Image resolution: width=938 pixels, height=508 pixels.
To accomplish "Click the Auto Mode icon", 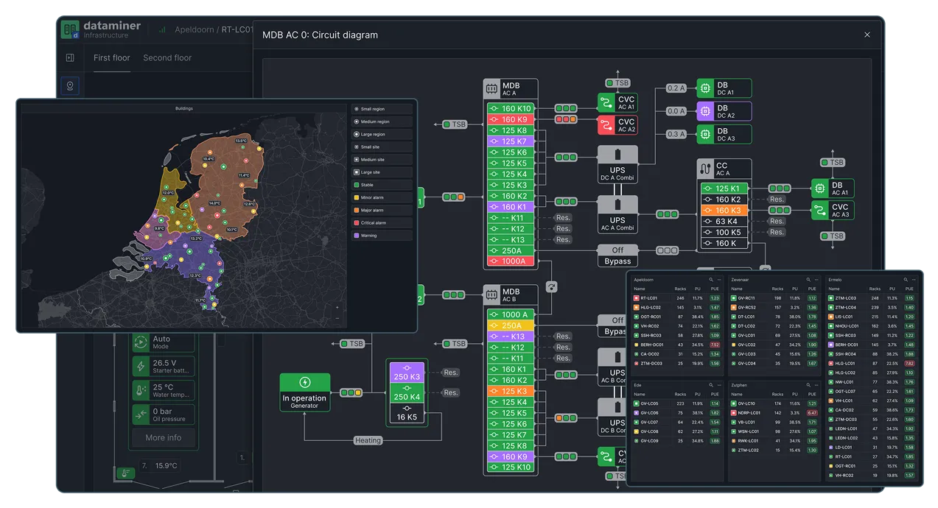I will point(141,342).
